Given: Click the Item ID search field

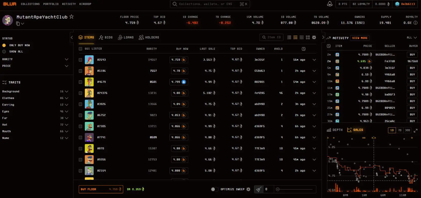Looking at the screenshot, I should 271,37.
